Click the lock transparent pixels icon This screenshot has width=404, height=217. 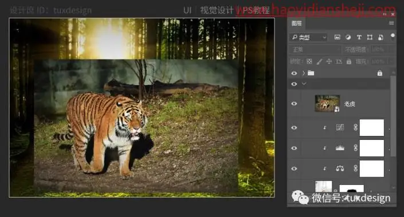coord(309,61)
